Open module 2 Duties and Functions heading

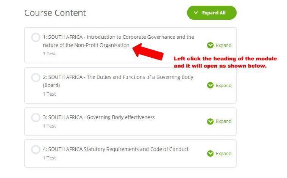click(x=118, y=81)
